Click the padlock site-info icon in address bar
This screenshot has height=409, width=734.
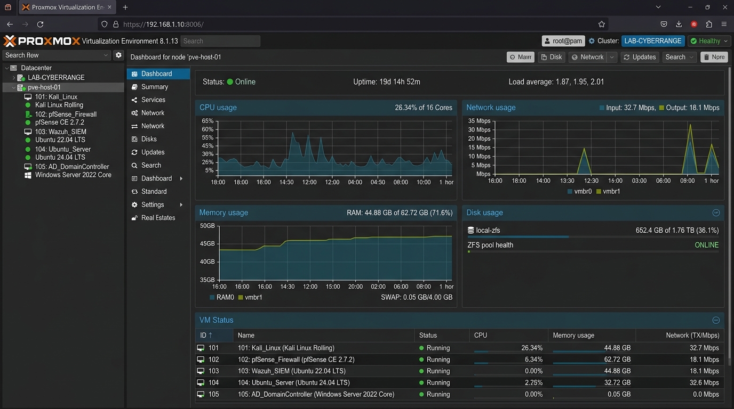click(116, 24)
